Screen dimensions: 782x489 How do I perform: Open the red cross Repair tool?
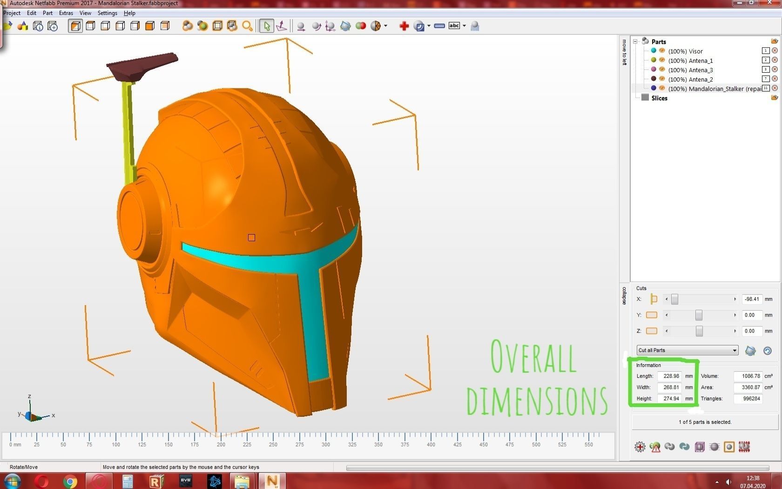coord(404,26)
